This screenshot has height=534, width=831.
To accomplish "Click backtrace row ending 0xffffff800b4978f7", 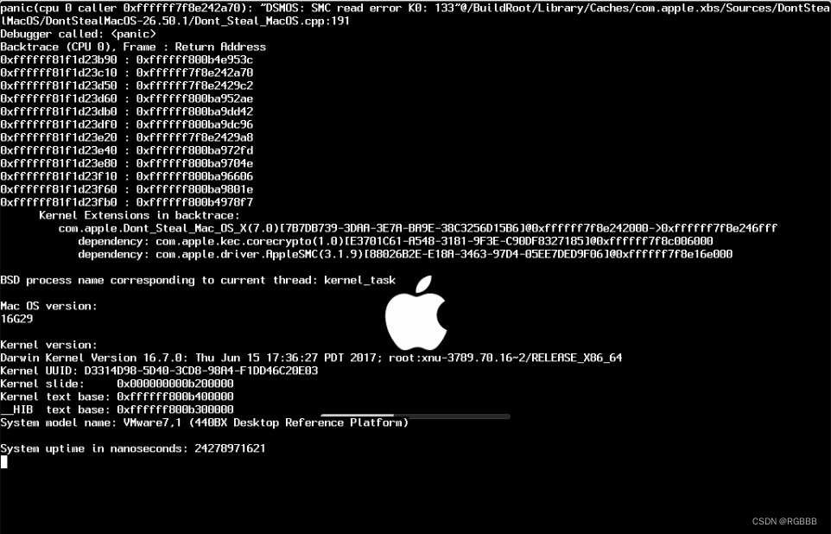I will (127, 202).
